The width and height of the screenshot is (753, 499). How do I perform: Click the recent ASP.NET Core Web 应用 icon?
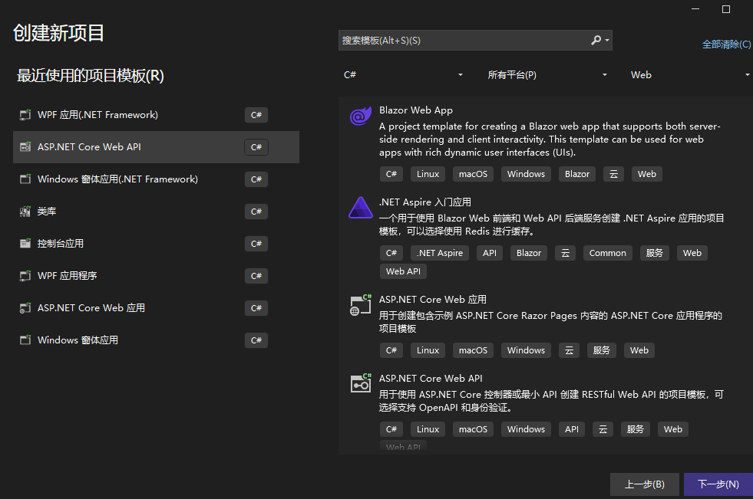point(25,307)
